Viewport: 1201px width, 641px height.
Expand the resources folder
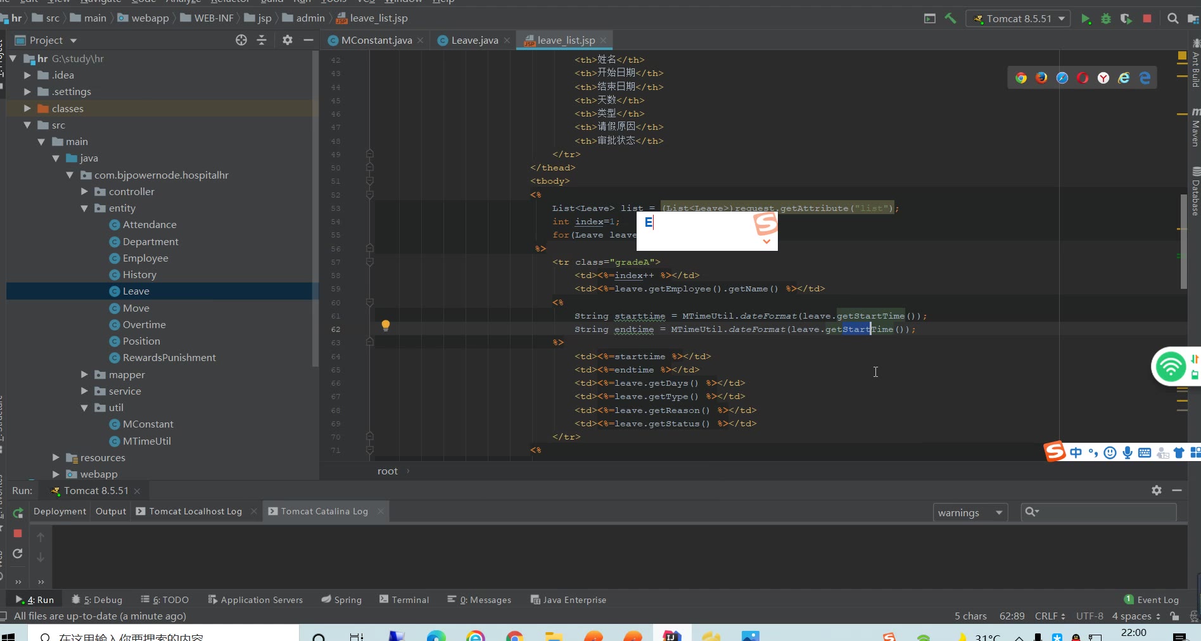pyautogui.click(x=56, y=457)
